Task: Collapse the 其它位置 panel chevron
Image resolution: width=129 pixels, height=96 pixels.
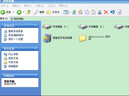Action: click(36, 49)
